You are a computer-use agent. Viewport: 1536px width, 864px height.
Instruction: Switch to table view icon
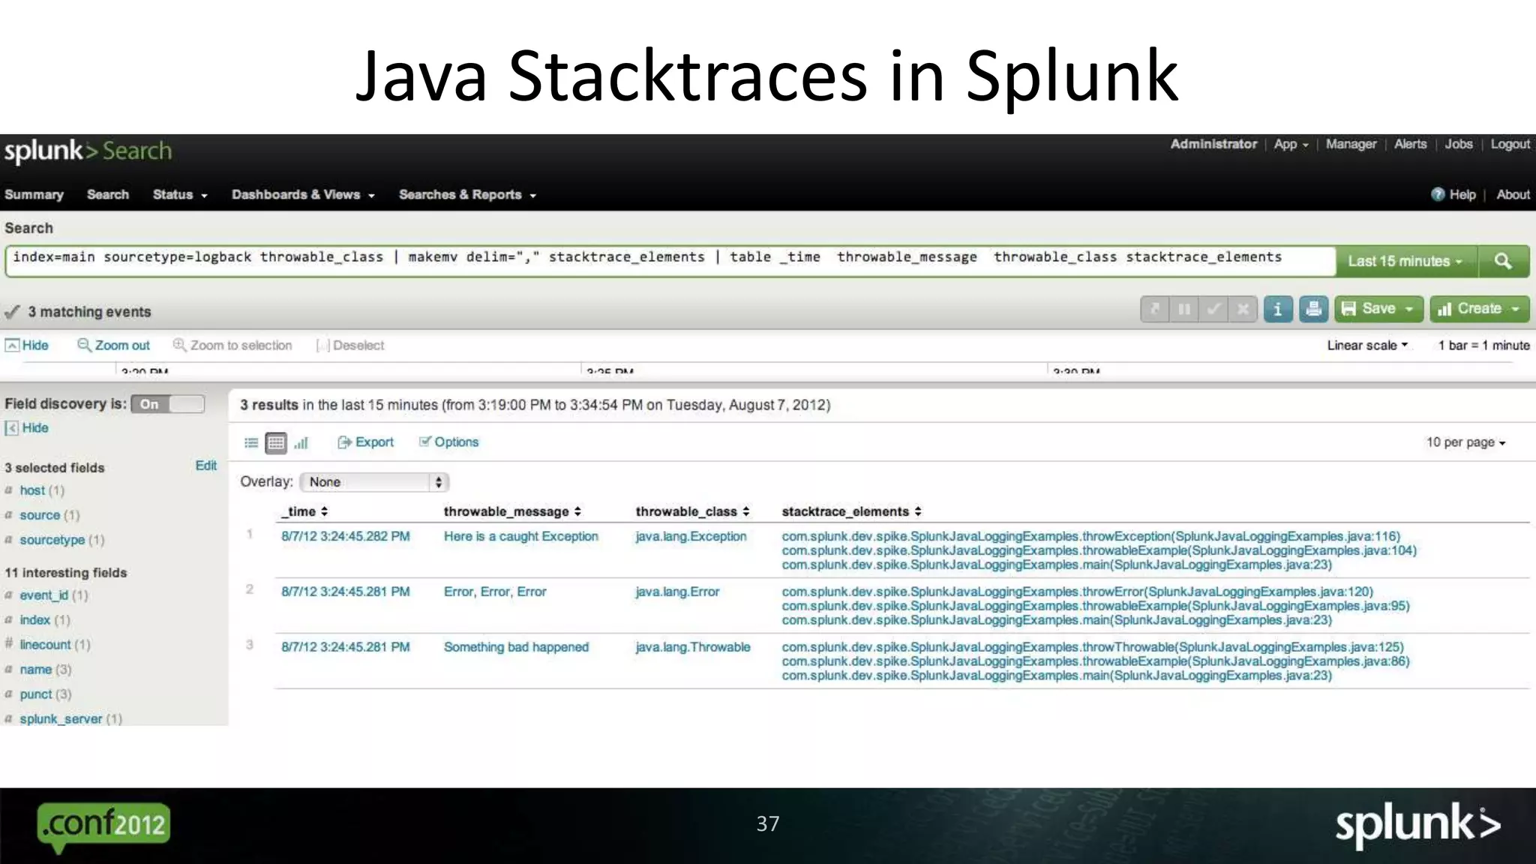(276, 443)
